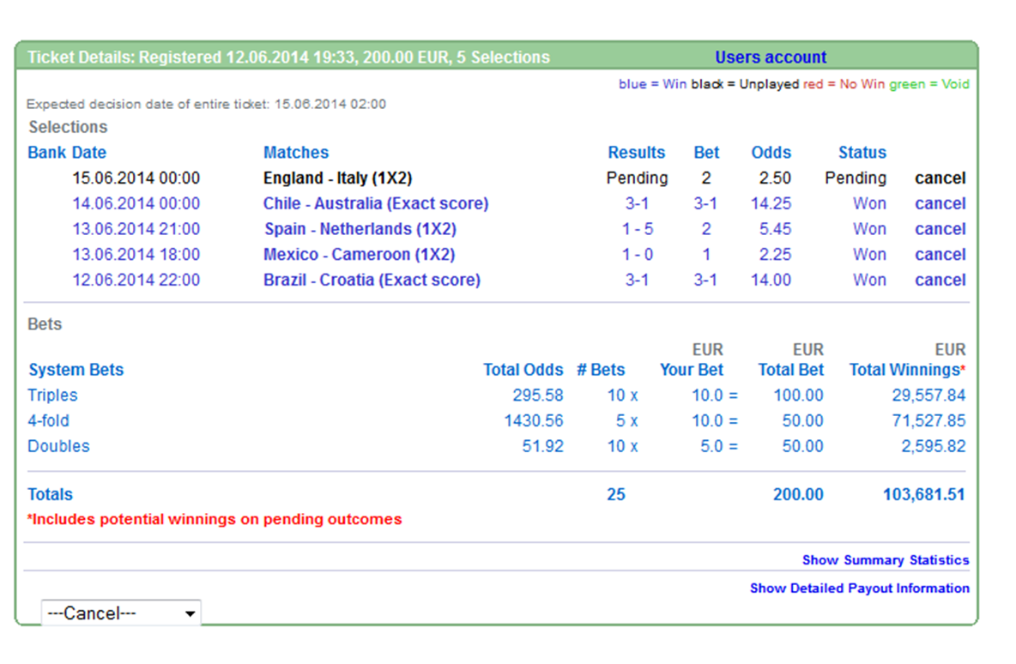
Task: Click the Odds column header
Action: [771, 153]
